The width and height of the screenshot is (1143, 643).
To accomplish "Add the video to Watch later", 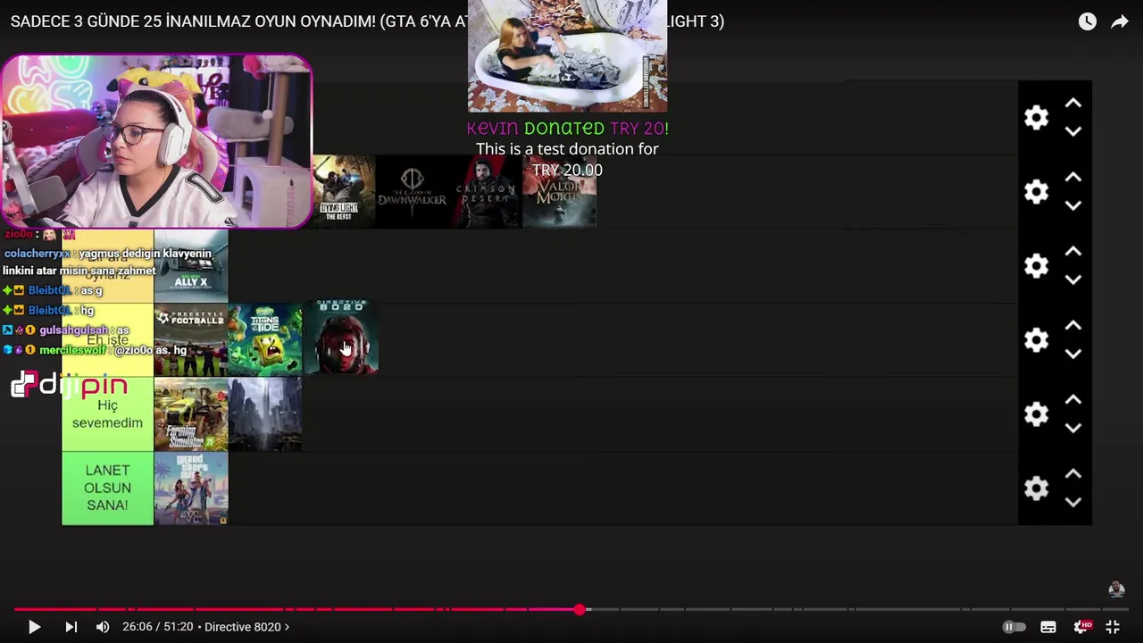I will pos(1087,21).
